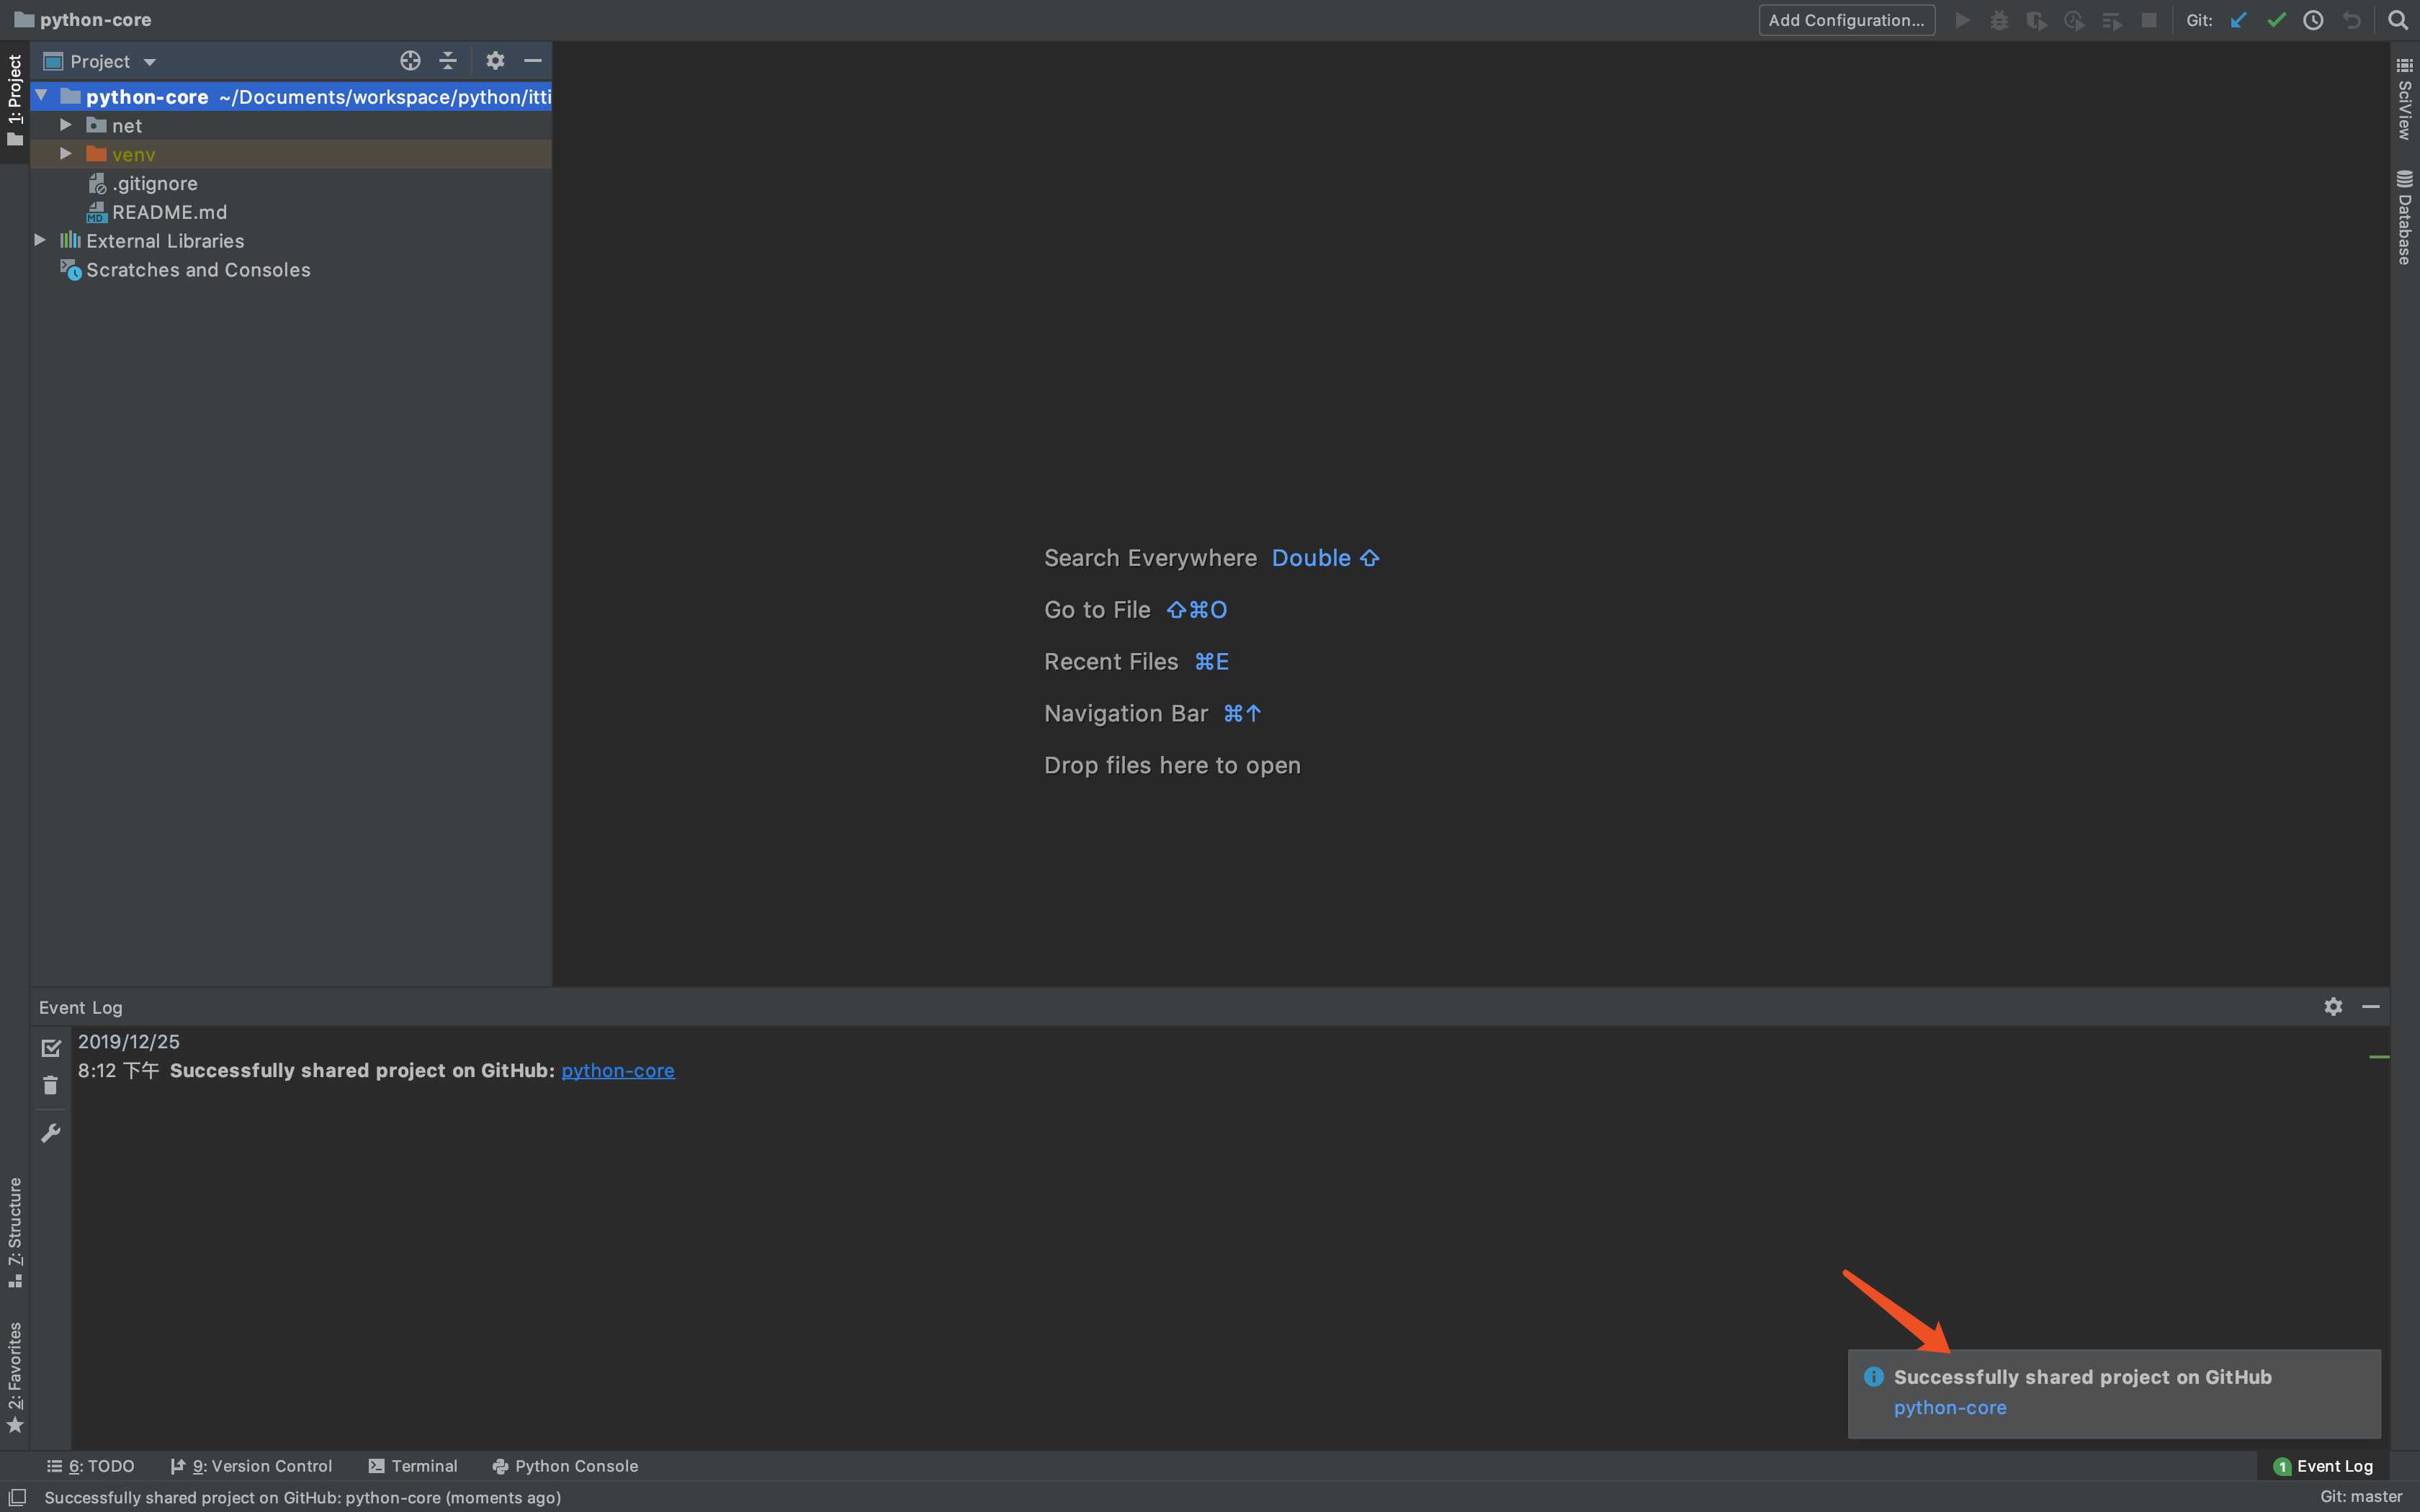Expand External Libraries node

click(40, 240)
